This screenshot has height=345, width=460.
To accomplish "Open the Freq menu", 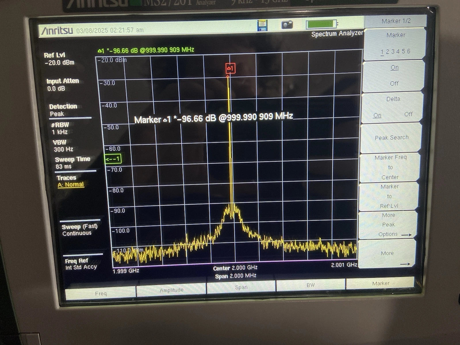I will click(x=100, y=294).
